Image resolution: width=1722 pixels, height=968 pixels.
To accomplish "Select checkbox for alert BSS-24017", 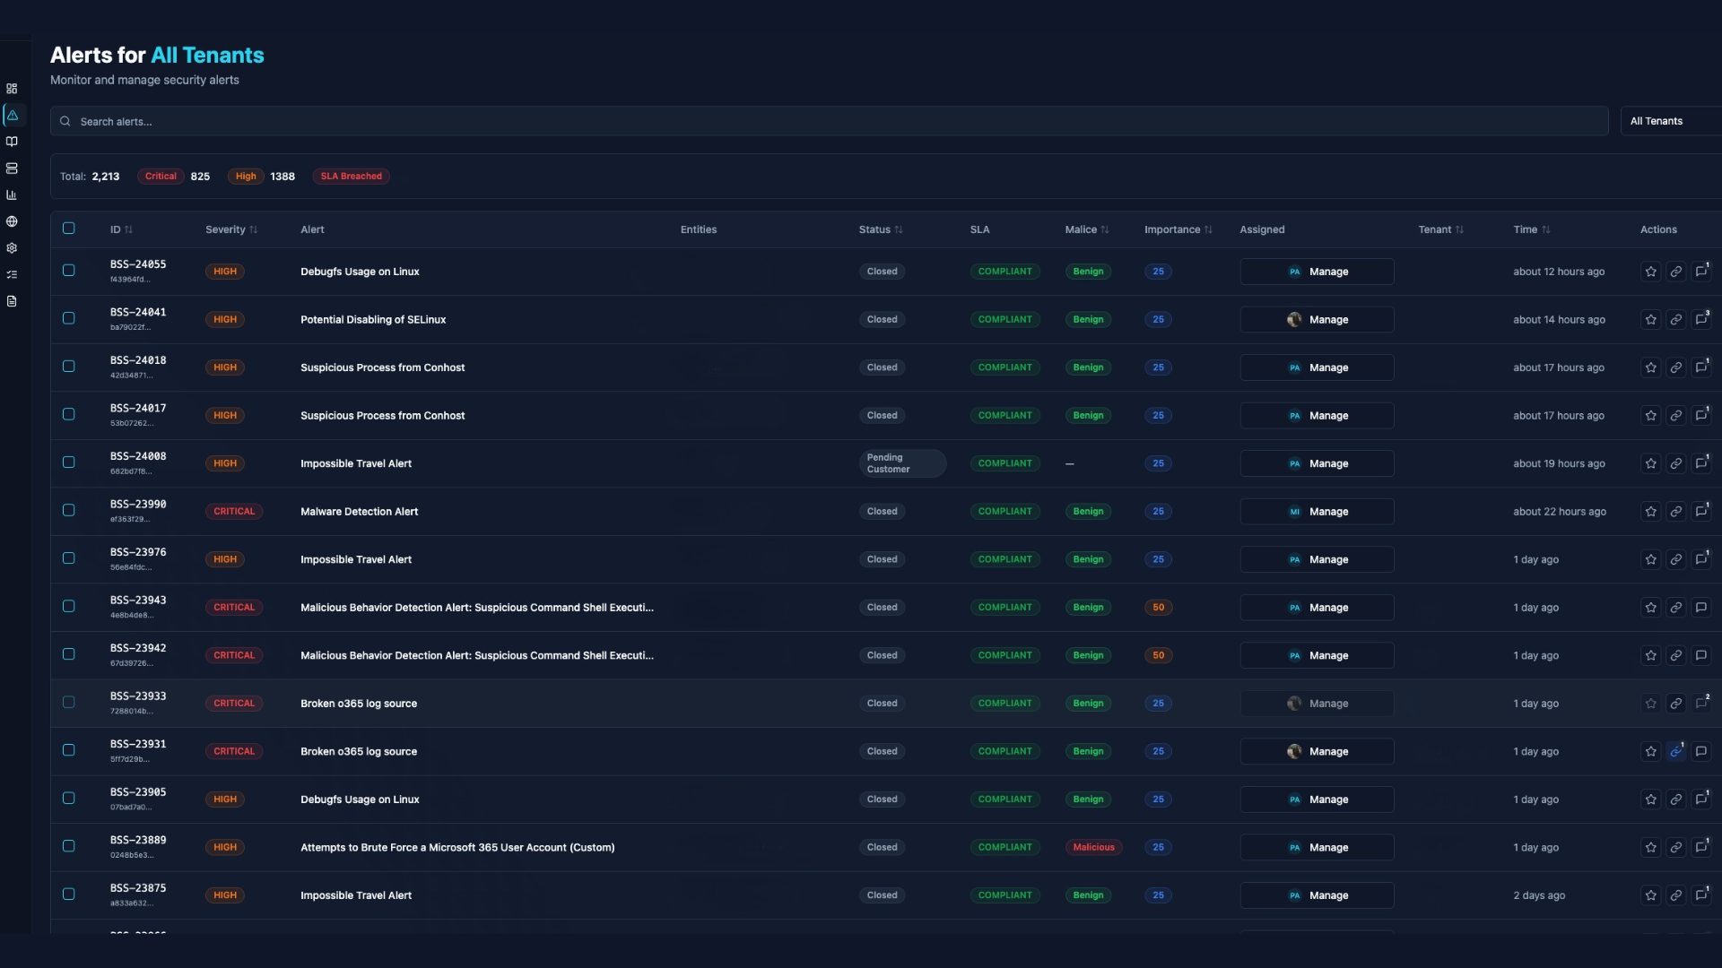I will pyautogui.click(x=69, y=414).
